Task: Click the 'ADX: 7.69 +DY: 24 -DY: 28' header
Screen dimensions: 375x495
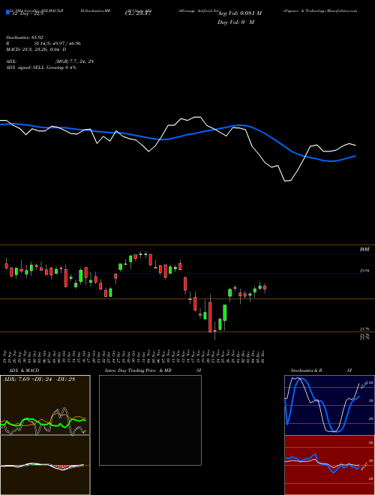Action: pyautogui.click(x=39, y=379)
